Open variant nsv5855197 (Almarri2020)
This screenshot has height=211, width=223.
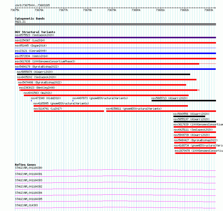(192, 119)
